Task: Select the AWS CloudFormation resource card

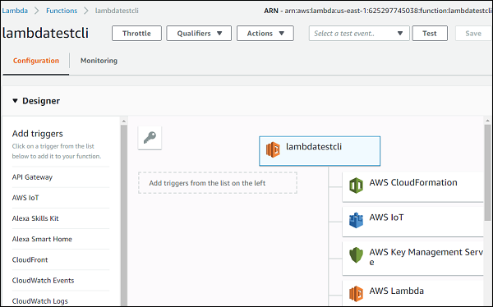Action: pos(412,187)
